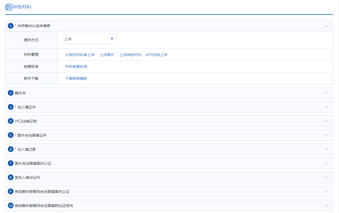Viewport: 339px width, 213px height.
Task: Expand the 出入境记录 row chevron
Action: click(x=326, y=149)
